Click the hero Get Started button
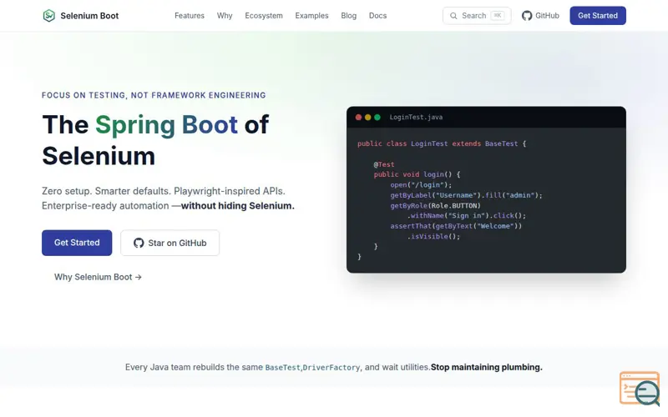The height and width of the screenshot is (417, 668). pos(77,243)
